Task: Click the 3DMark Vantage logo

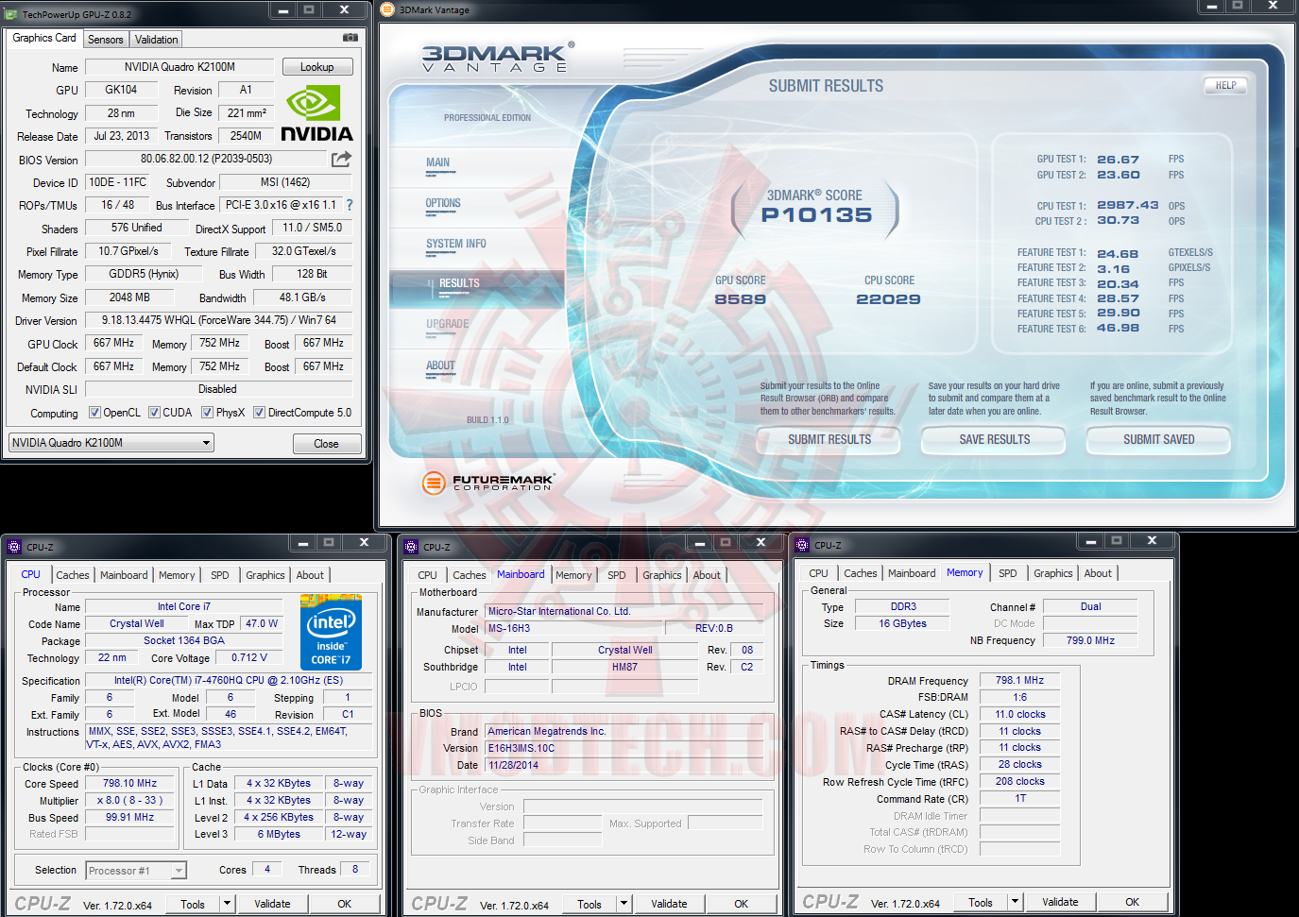Action: pos(497,58)
